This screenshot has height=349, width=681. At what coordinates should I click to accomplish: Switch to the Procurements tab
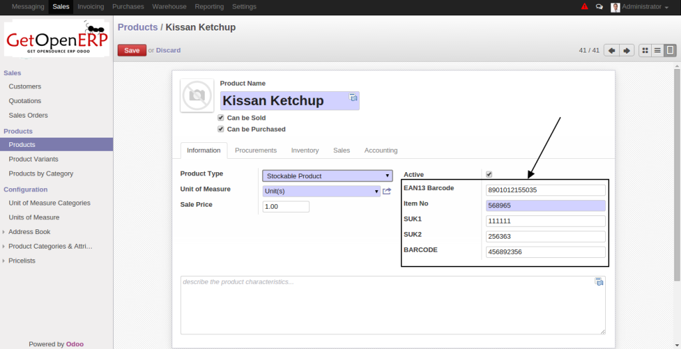click(x=255, y=151)
